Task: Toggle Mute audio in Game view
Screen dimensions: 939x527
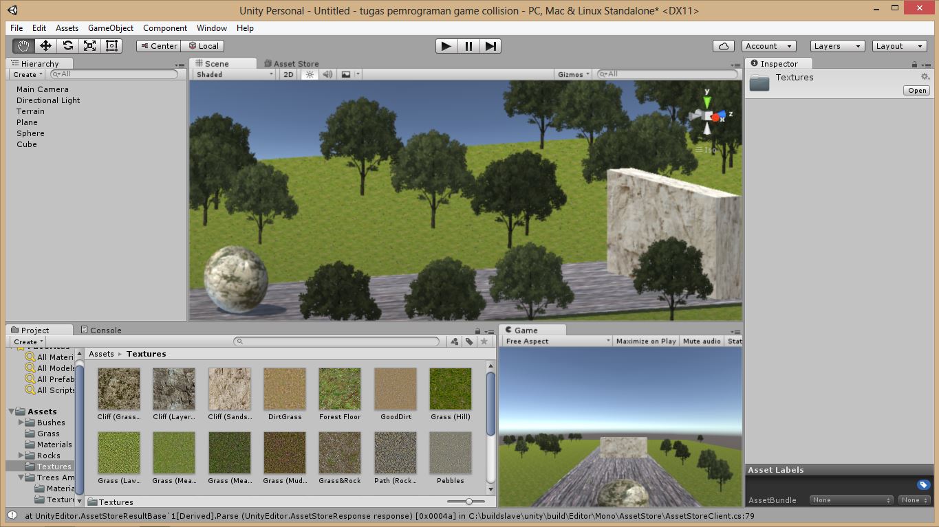Action: (x=702, y=341)
